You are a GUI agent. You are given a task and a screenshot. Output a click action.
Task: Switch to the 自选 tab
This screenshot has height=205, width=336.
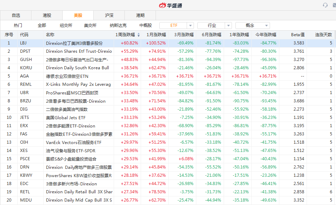point(16,16)
